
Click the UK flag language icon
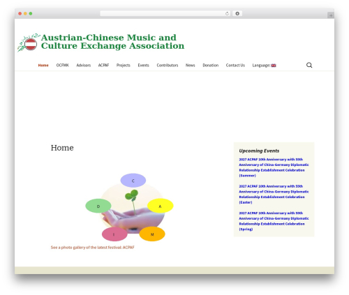tap(274, 66)
